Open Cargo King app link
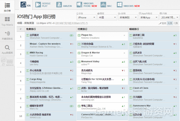The image size is (180, 121). click(x=36, y=79)
